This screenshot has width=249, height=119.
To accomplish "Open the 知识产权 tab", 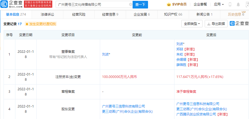I will pos(173,14).
